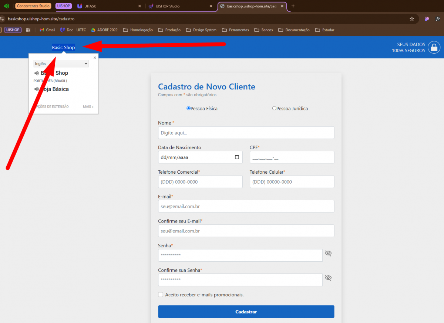Show password in the Senha field
This screenshot has height=323, width=444.
point(328,254)
